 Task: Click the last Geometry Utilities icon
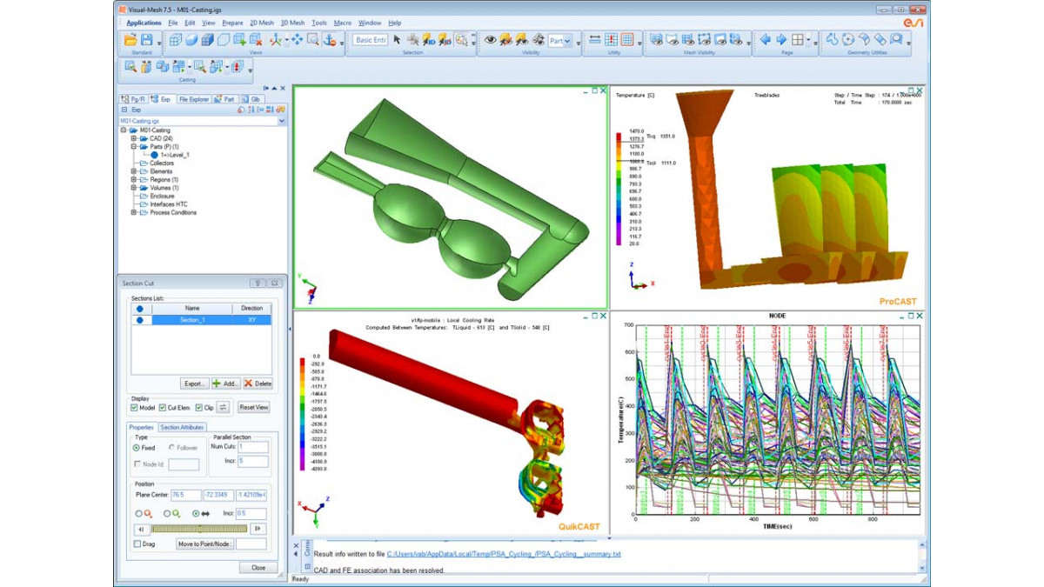(x=896, y=40)
